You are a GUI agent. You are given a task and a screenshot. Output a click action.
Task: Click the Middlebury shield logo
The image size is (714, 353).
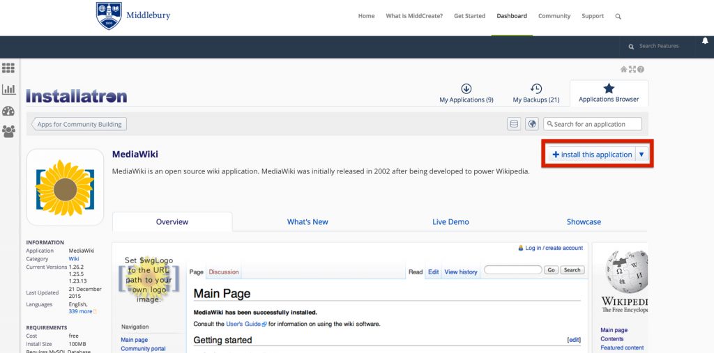109,16
